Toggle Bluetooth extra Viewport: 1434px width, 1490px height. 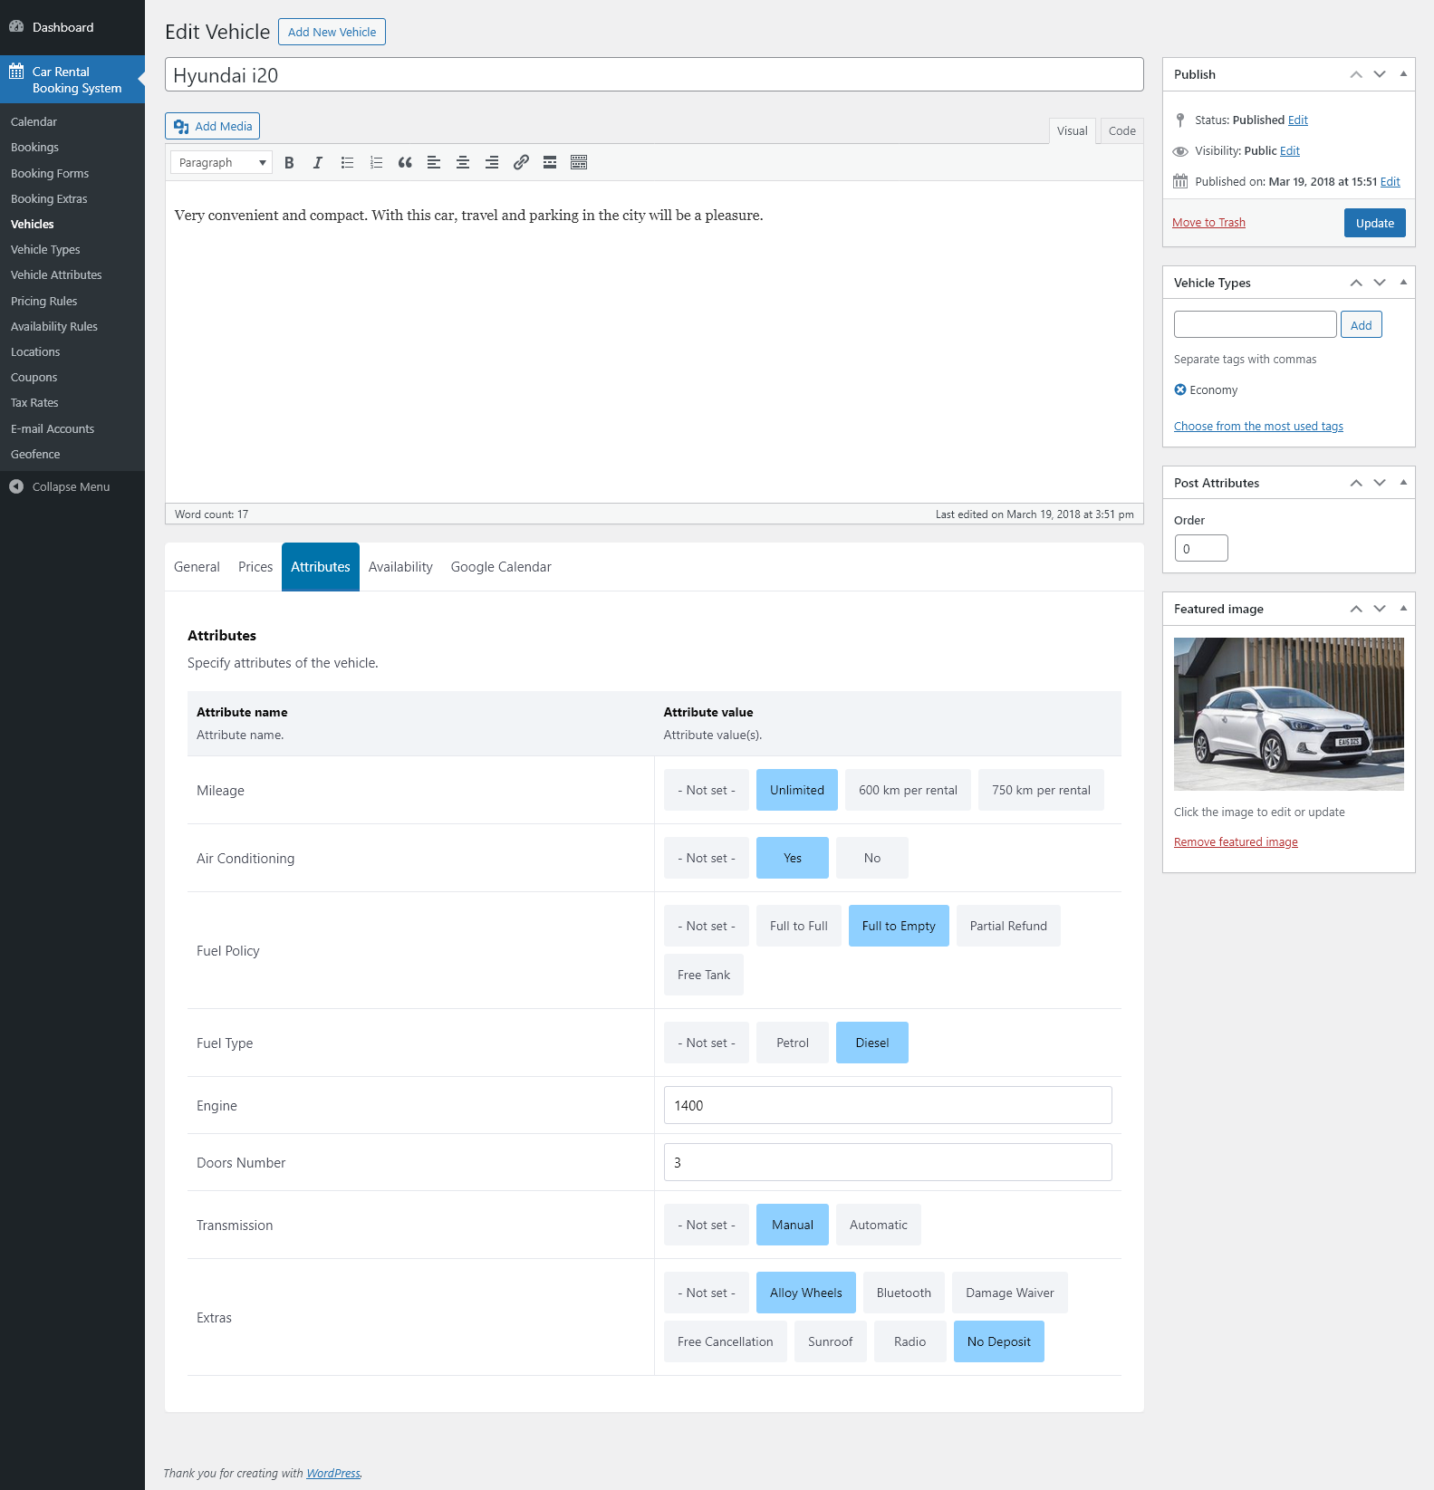904,1293
